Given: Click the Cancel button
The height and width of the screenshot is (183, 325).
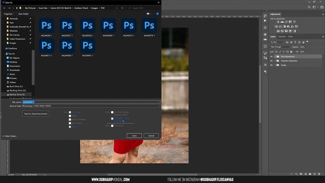Looking at the screenshot, I should (x=151, y=136).
